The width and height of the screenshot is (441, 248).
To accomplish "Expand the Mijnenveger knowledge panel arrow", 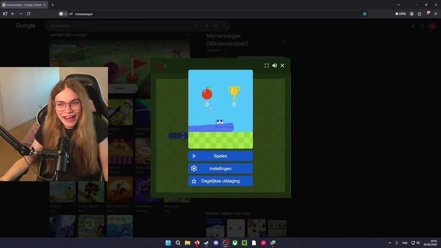I will (283, 42).
